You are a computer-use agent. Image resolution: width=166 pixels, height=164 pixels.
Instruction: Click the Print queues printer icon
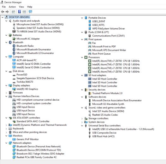[86, 39]
